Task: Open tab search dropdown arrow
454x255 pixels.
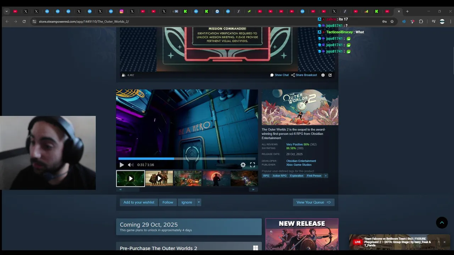Action: click(6, 11)
